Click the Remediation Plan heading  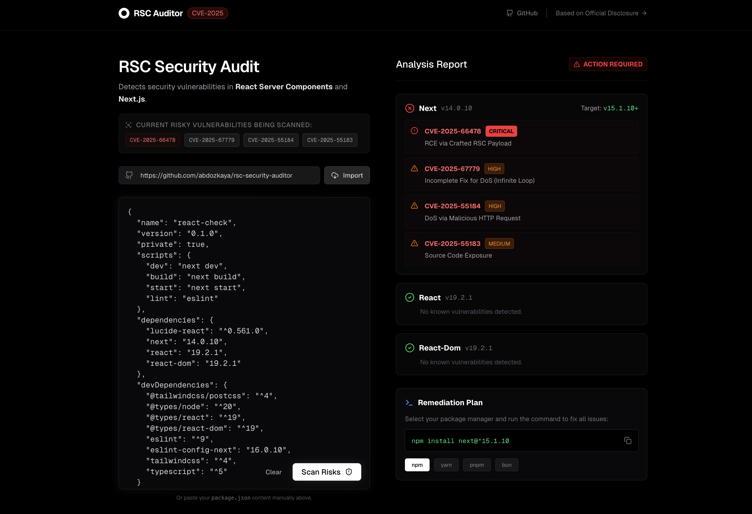[450, 402]
